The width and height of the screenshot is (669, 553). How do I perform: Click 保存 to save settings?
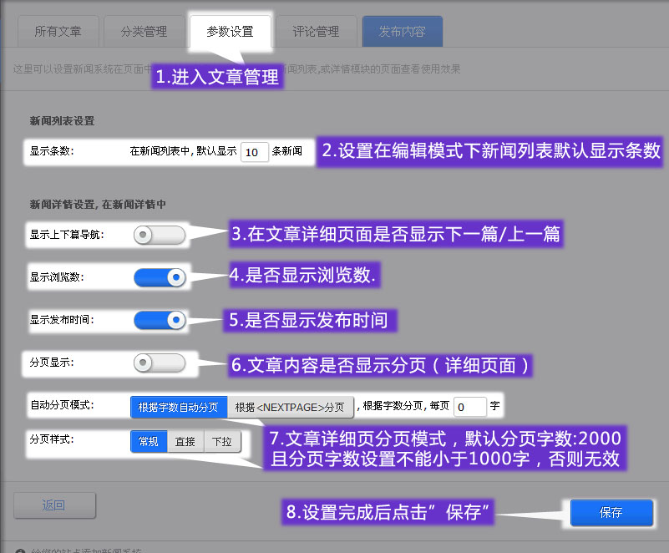pos(611,512)
